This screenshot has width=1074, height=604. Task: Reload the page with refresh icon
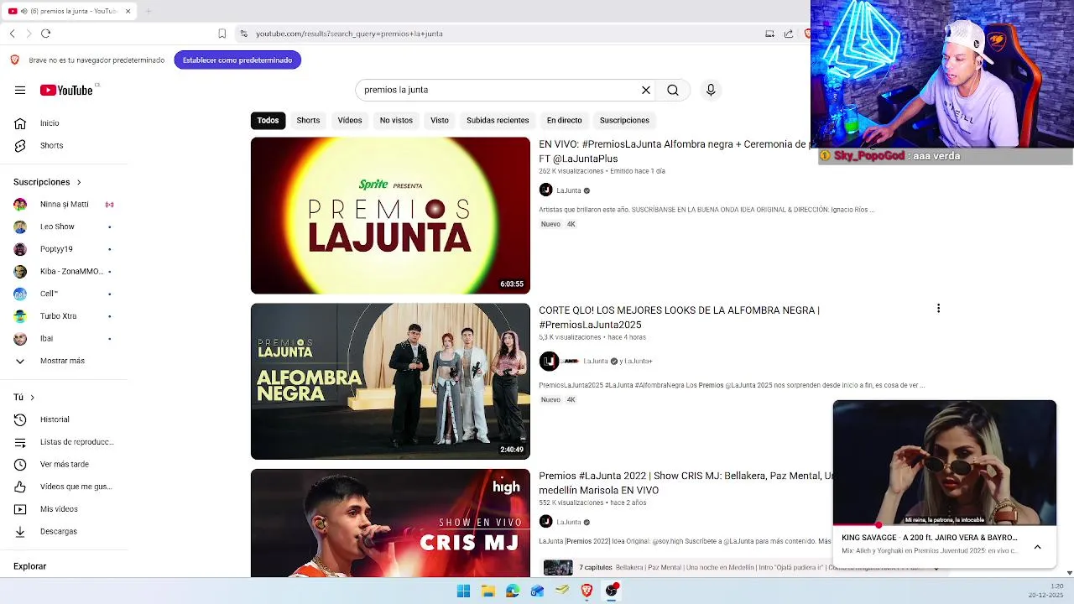click(46, 34)
